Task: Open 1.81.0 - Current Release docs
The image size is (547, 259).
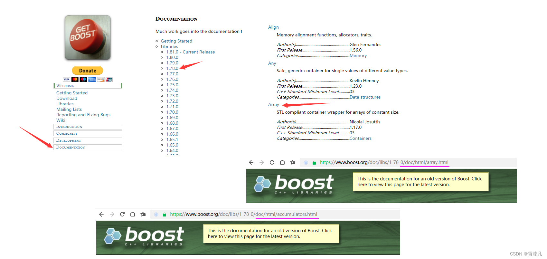Action: pyautogui.click(x=191, y=52)
